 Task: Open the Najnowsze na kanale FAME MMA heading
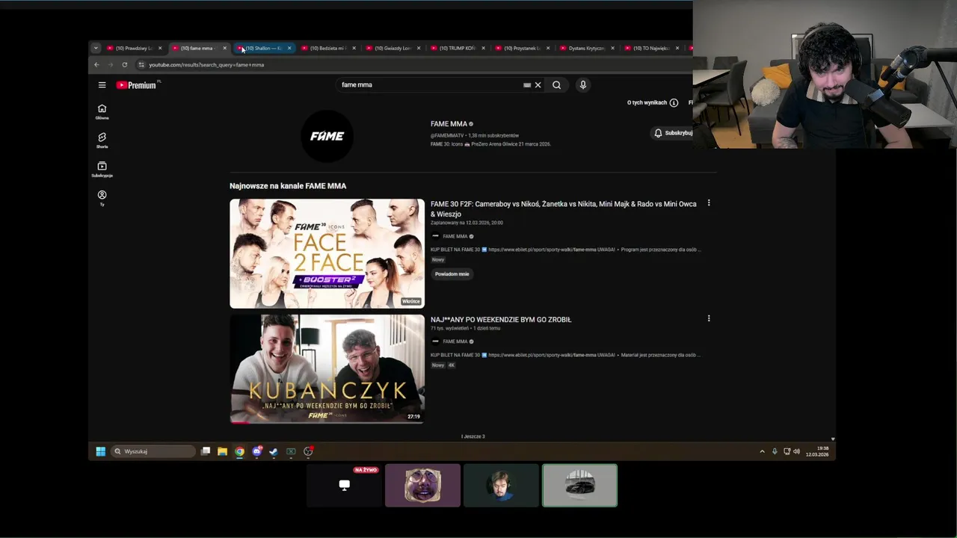(x=288, y=186)
